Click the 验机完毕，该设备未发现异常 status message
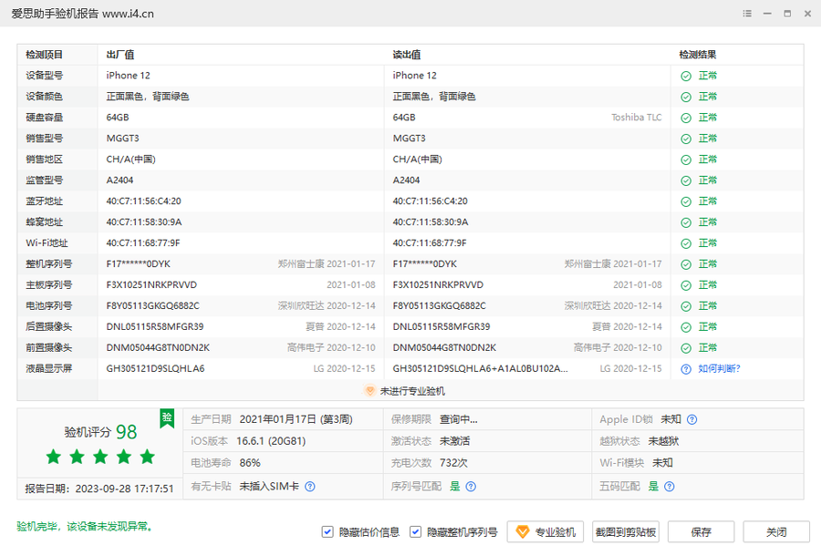 84,527
